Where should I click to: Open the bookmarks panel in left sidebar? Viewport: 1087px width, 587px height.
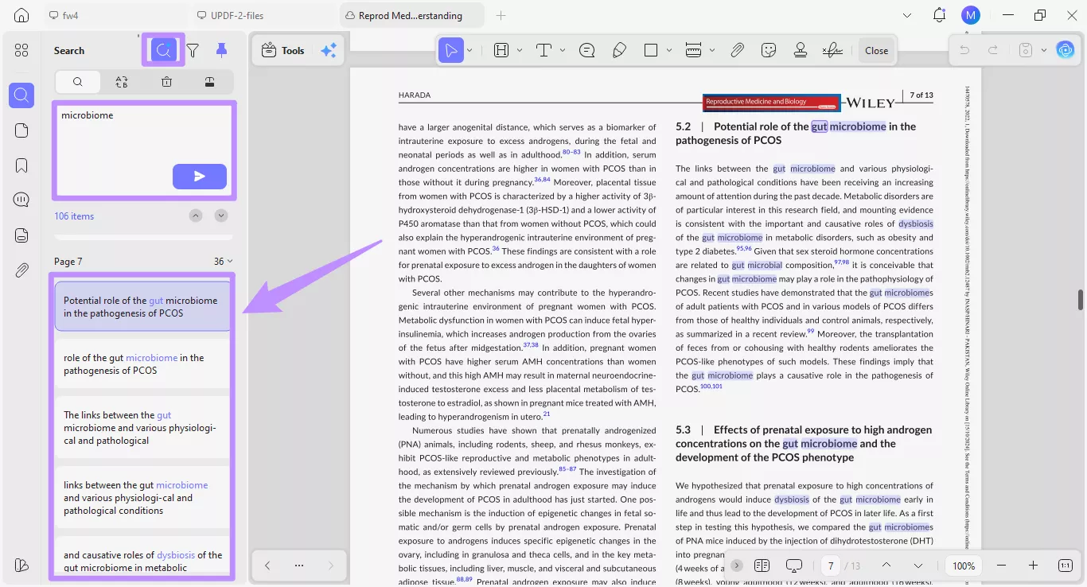(x=21, y=165)
